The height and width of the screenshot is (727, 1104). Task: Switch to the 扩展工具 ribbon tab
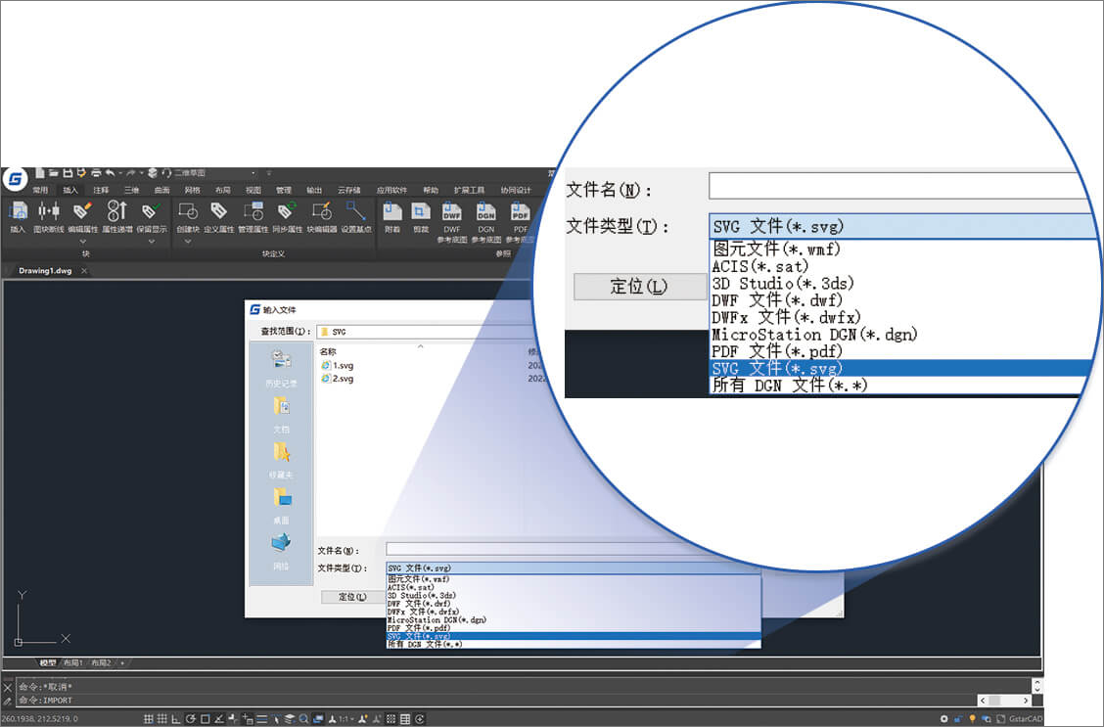coord(469,190)
